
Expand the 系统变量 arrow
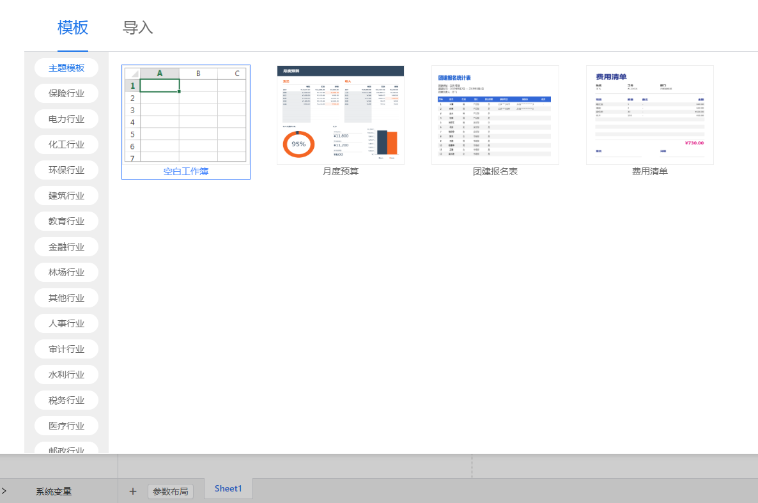tap(4, 491)
